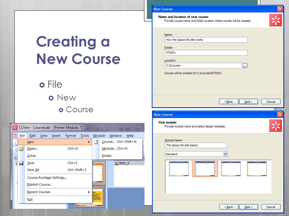The width and height of the screenshot is (289, 216).
Task: Click the Location field showing C:\Courses
Action: click(x=204, y=66)
